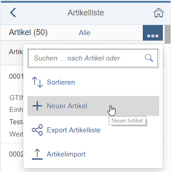The width and height of the screenshot is (171, 172).
Task: Click the Artikel (50) list heading
Action: click(28, 32)
